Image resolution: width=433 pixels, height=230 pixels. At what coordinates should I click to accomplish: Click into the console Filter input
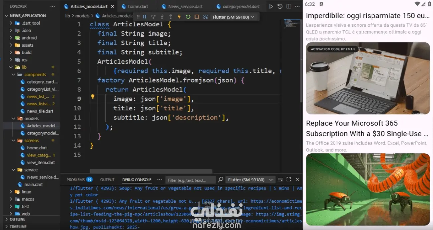(x=190, y=180)
